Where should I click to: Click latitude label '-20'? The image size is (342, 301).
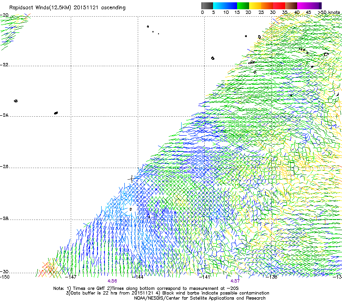(4, 15)
